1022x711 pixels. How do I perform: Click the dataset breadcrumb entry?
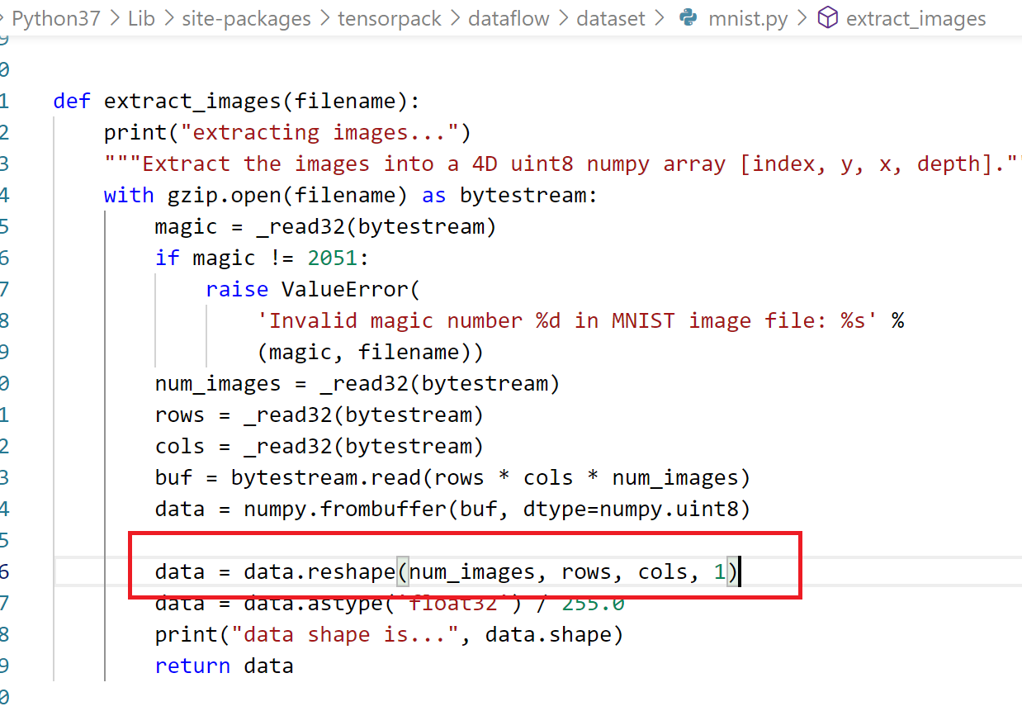tap(611, 18)
